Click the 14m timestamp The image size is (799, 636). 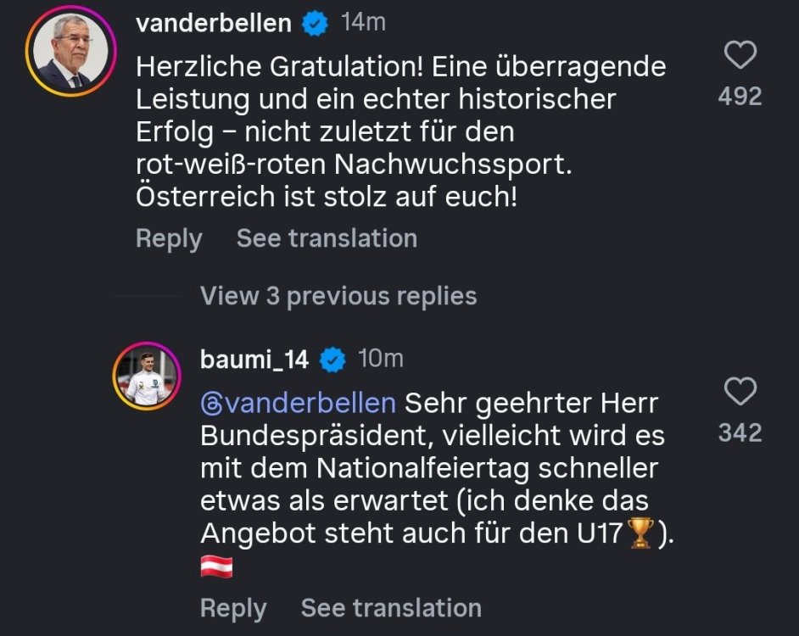(363, 23)
